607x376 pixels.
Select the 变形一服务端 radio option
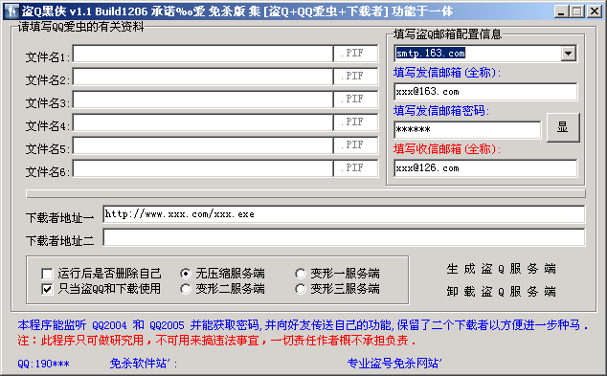300,274
